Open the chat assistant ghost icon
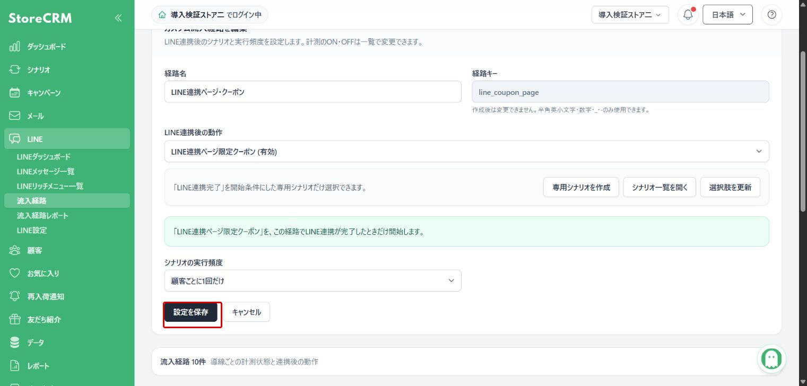The image size is (807, 386). [771, 359]
